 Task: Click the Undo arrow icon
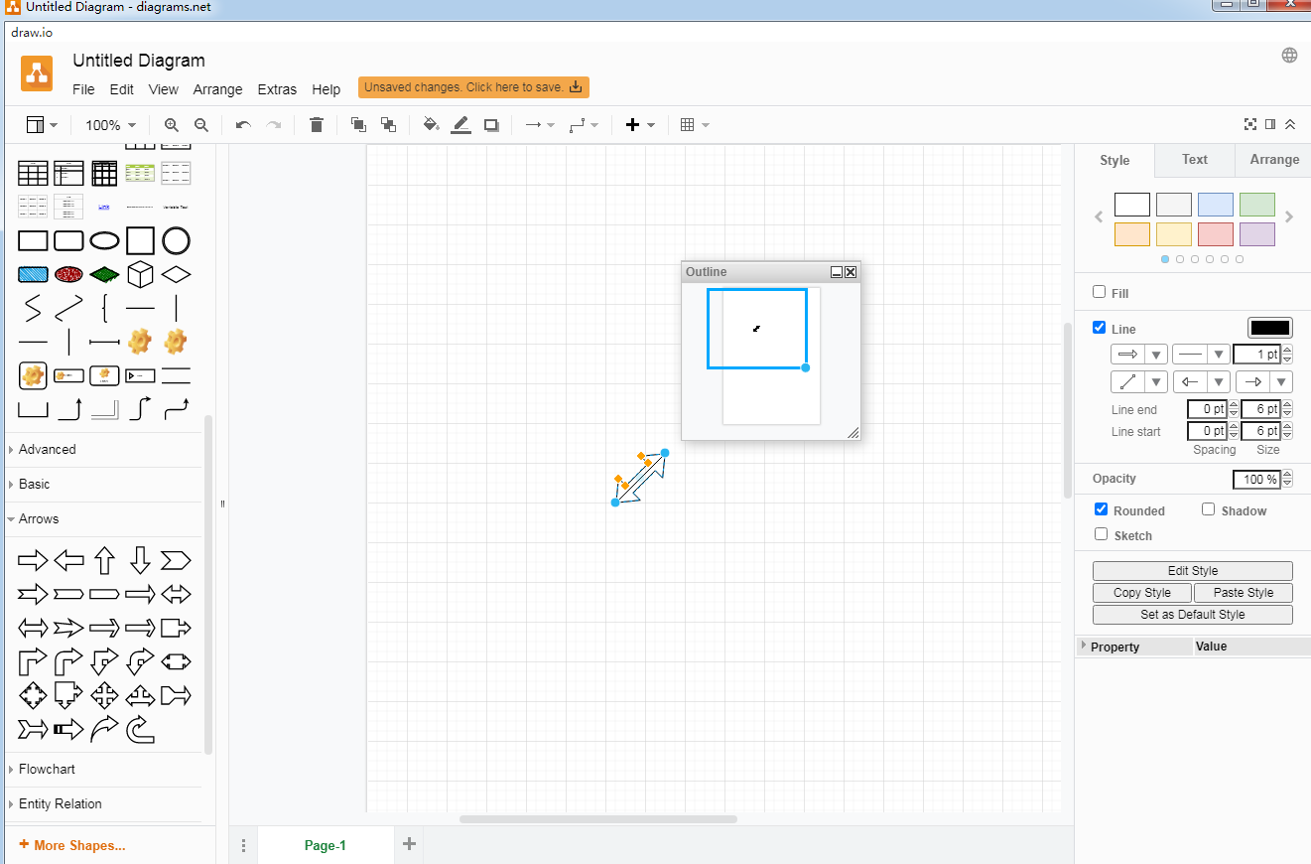[x=243, y=125]
